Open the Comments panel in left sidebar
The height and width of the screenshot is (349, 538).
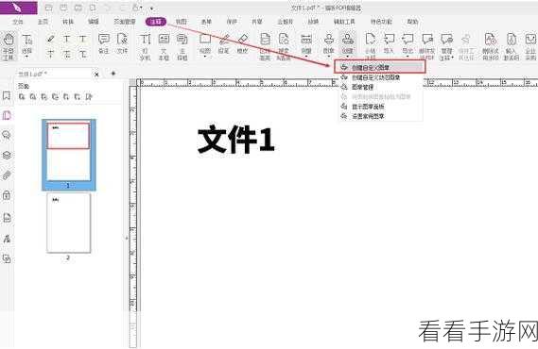click(7, 135)
